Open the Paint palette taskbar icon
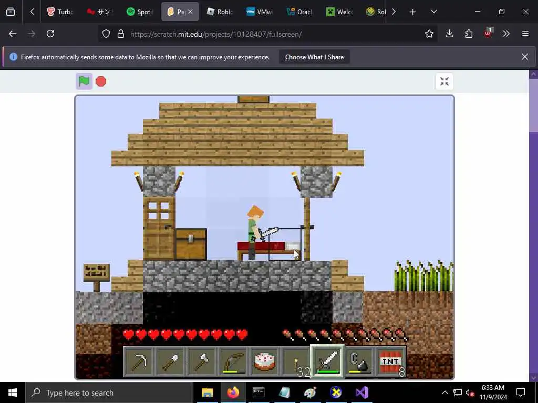The width and height of the screenshot is (538, 403). click(310, 393)
